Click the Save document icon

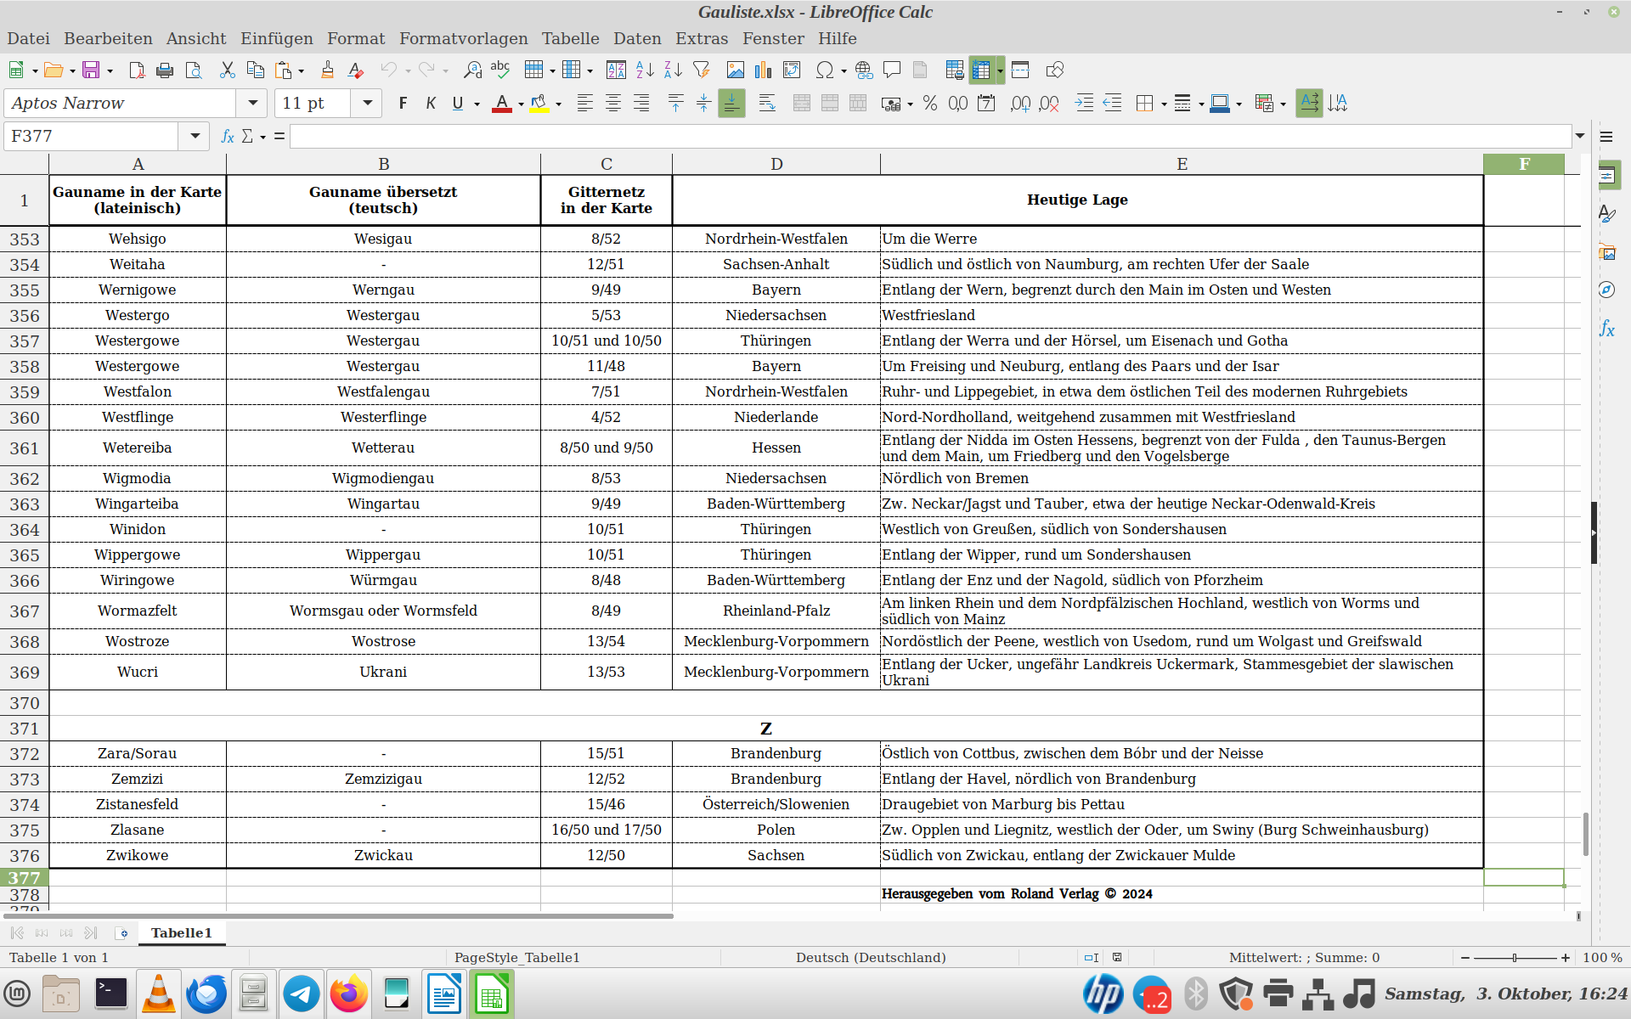point(91,70)
